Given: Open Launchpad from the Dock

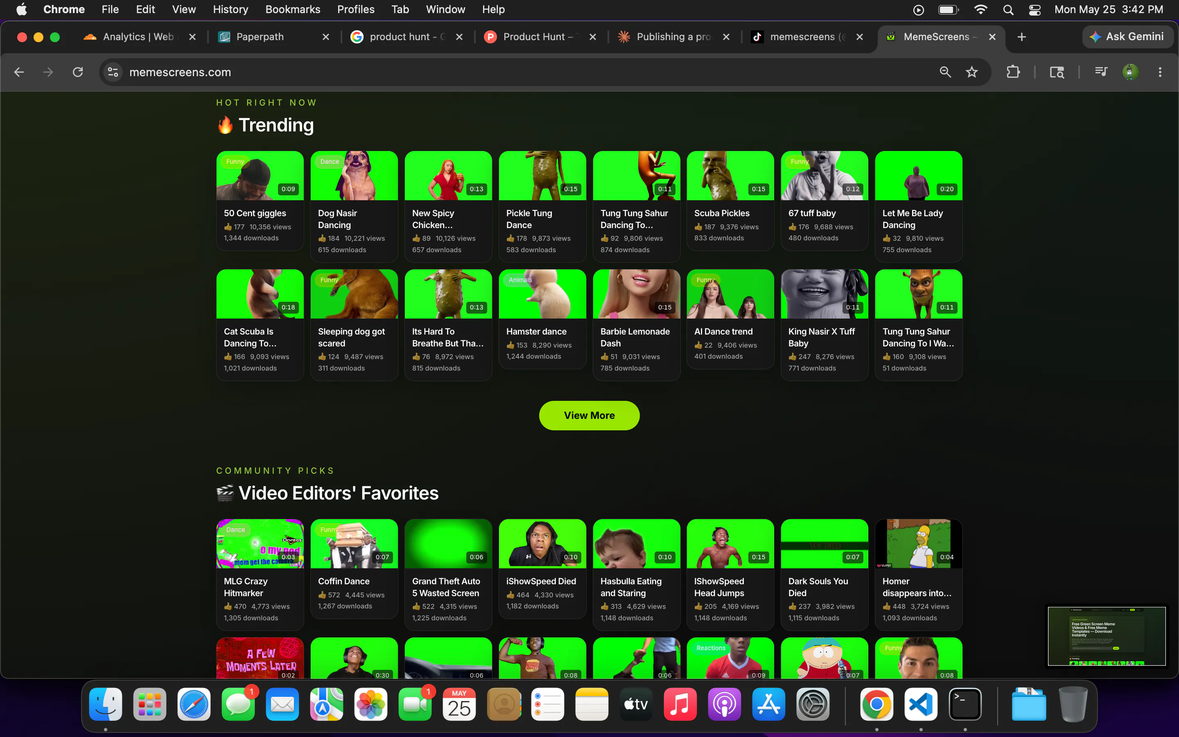Looking at the screenshot, I should [149, 704].
